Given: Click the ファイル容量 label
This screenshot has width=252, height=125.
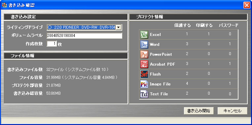Looking at the screenshot, I should (x=31, y=78).
